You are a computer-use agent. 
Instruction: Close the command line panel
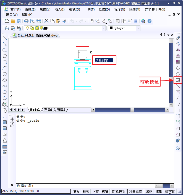coord(12,185)
